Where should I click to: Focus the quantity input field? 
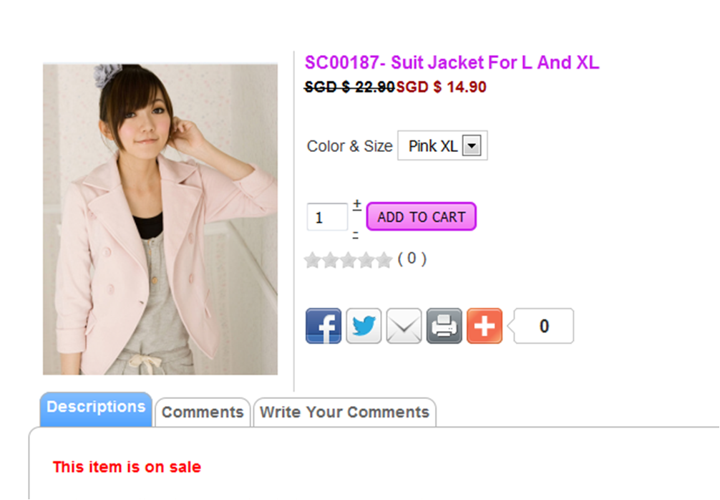(327, 217)
